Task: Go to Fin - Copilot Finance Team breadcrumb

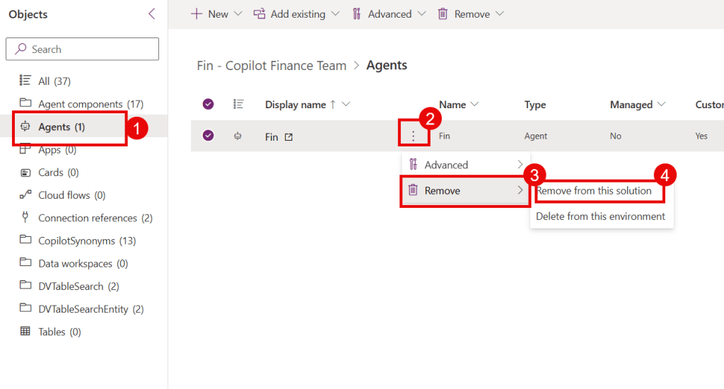Action: coord(271,66)
